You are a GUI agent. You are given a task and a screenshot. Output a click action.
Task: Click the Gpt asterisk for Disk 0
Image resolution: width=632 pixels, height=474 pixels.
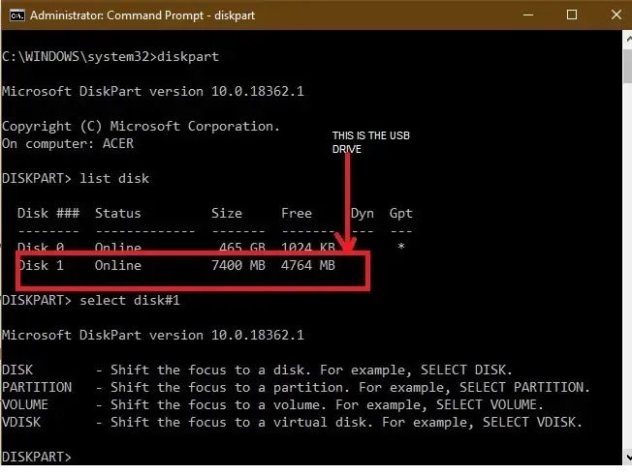(401, 247)
